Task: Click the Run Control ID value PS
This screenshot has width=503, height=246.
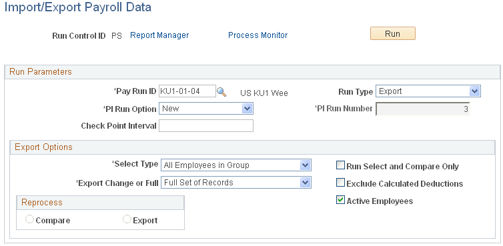Action: click(x=117, y=35)
